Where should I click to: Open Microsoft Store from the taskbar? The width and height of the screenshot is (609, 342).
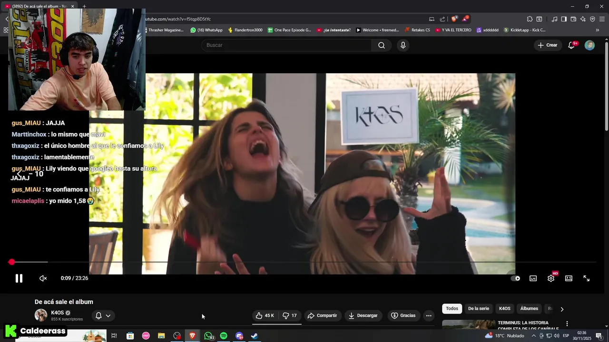(x=130, y=336)
